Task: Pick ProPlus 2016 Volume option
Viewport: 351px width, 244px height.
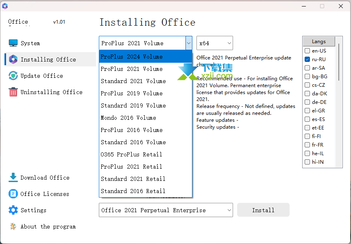Action: coord(146,130)
